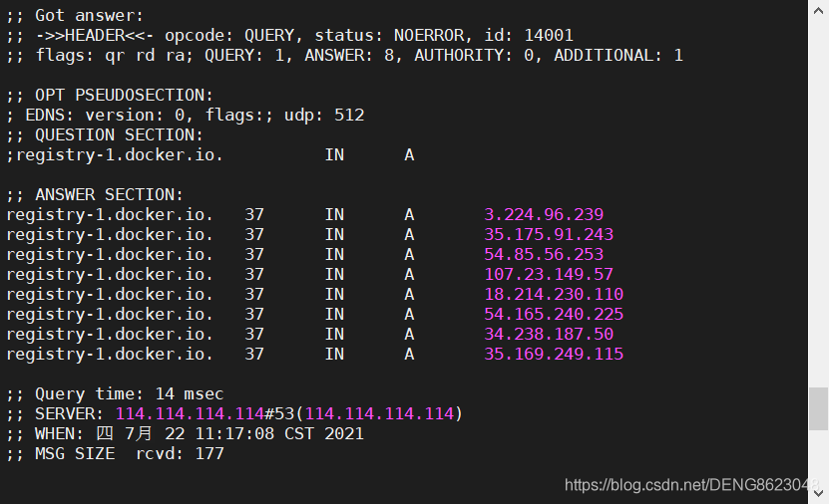Click the scrollbar up arrow
829x504 pixels.
[x=818, y=10]
